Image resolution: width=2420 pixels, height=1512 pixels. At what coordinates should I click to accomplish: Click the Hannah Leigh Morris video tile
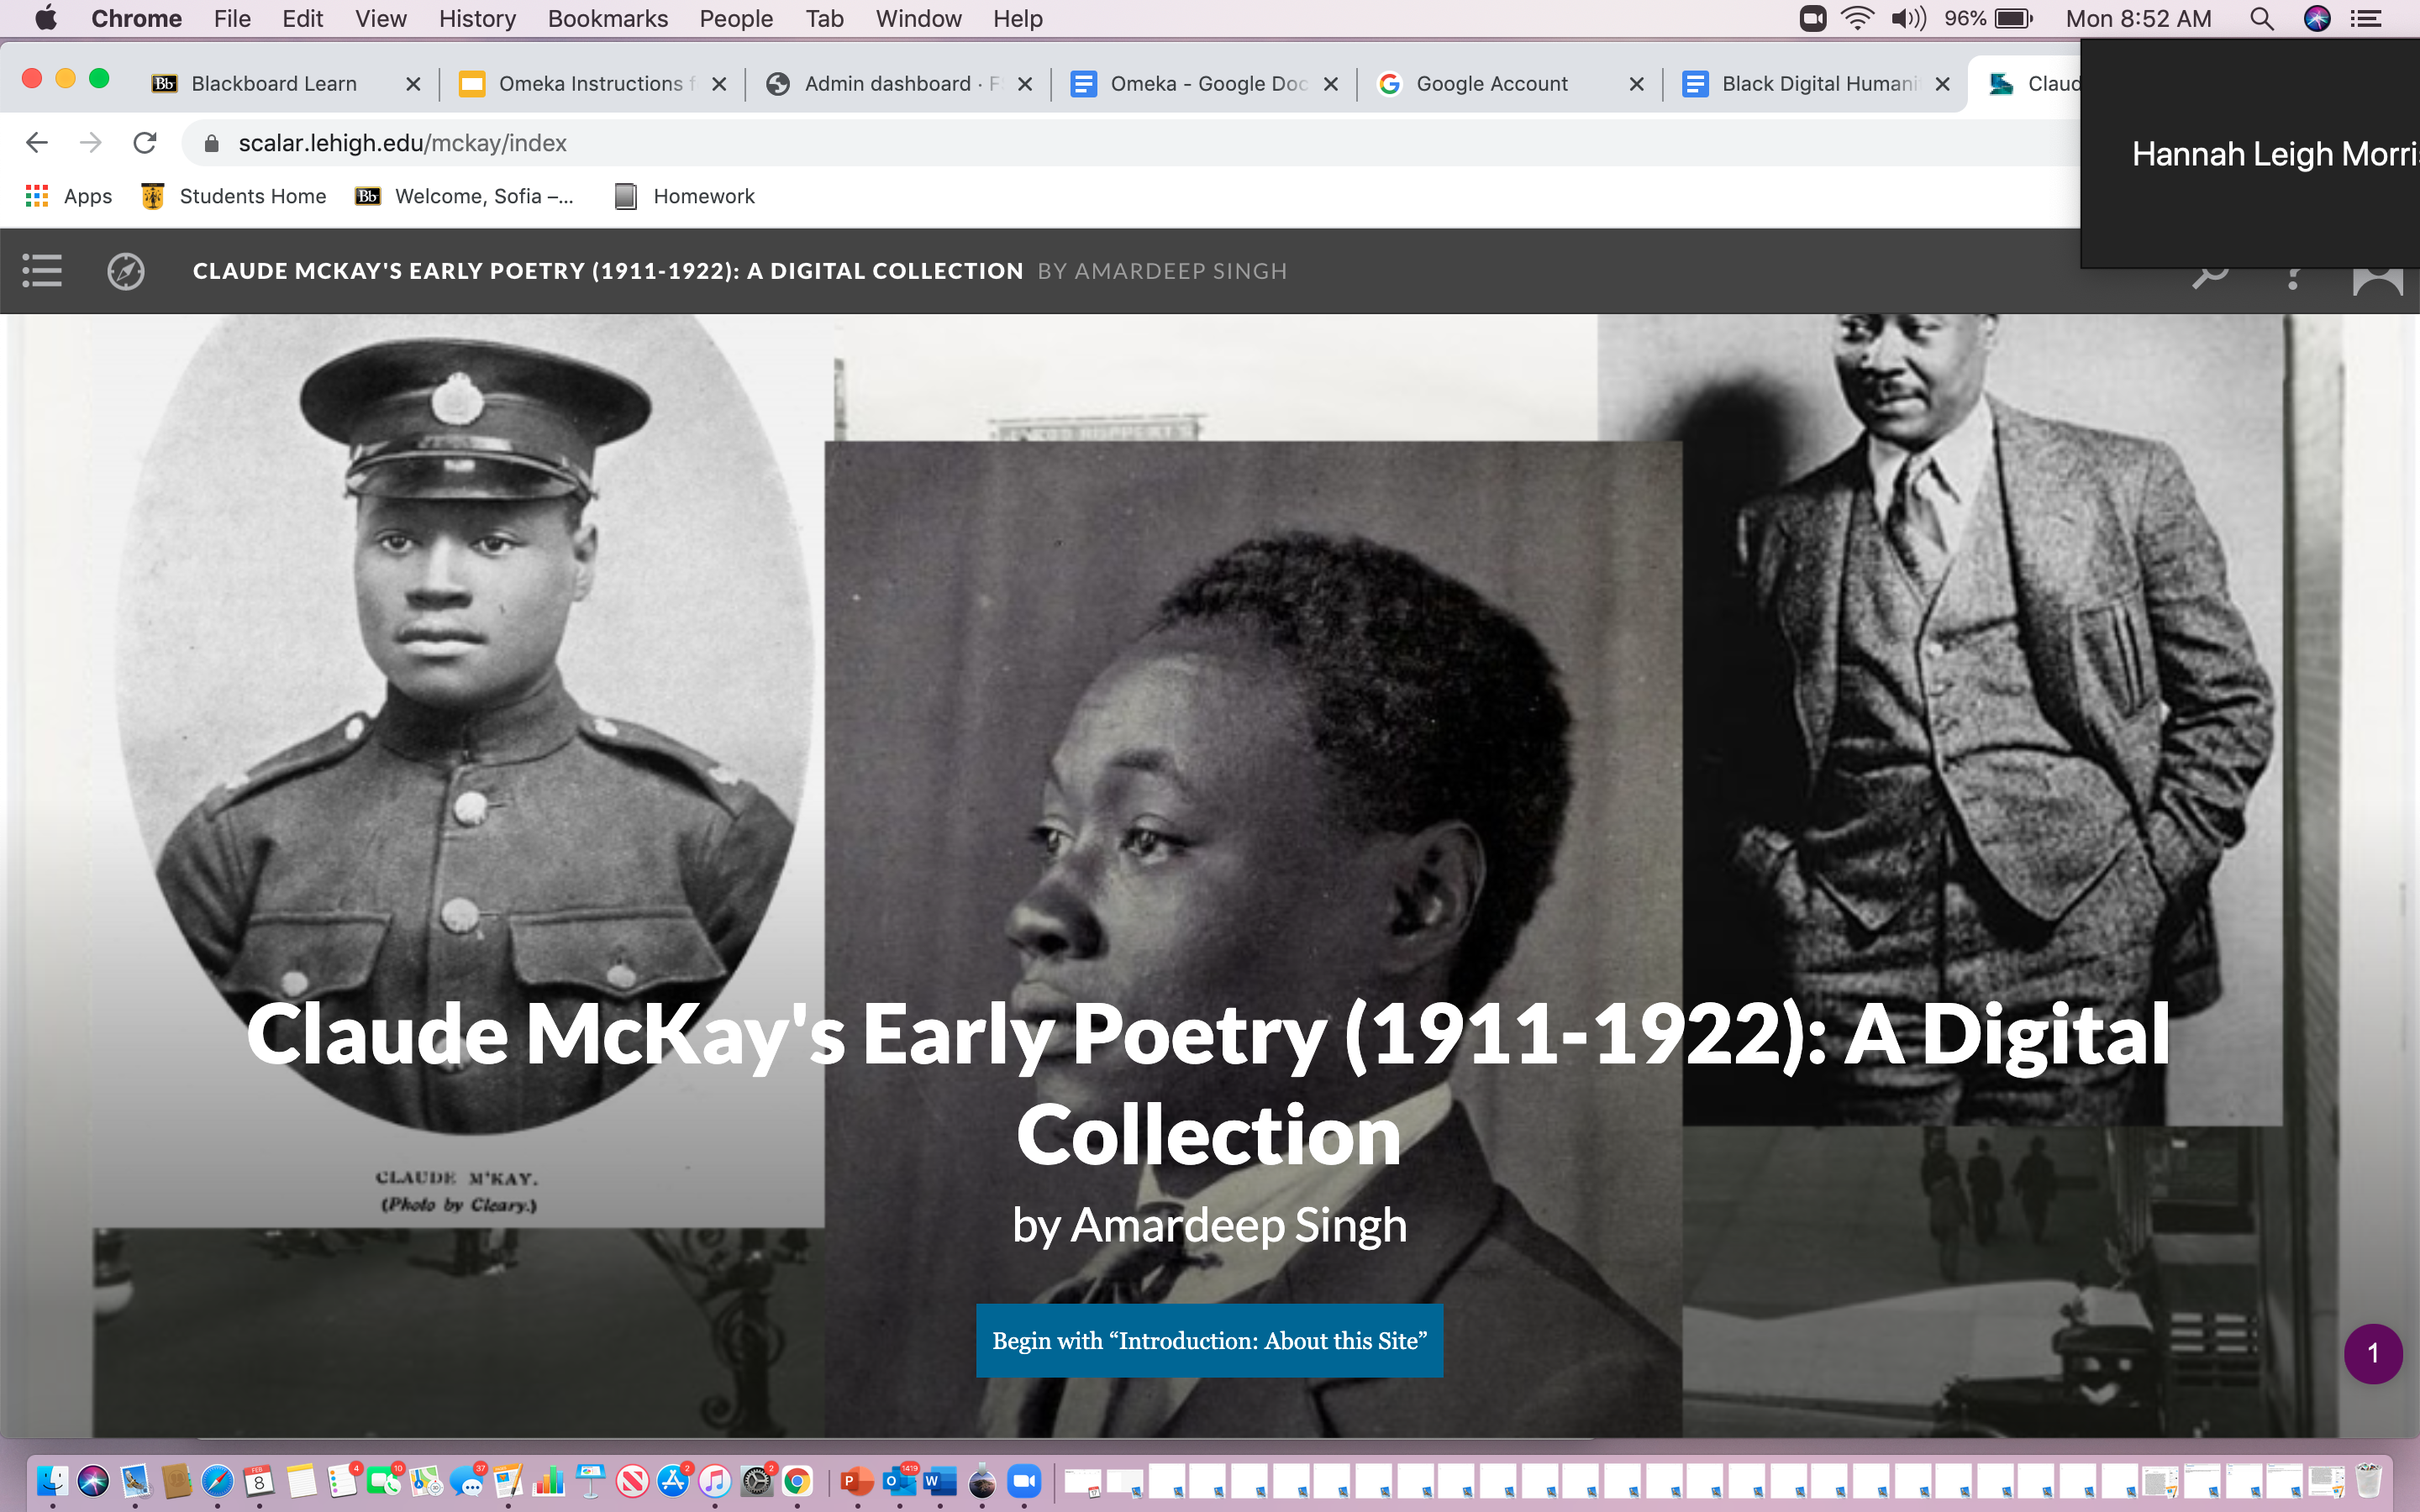2250,154
